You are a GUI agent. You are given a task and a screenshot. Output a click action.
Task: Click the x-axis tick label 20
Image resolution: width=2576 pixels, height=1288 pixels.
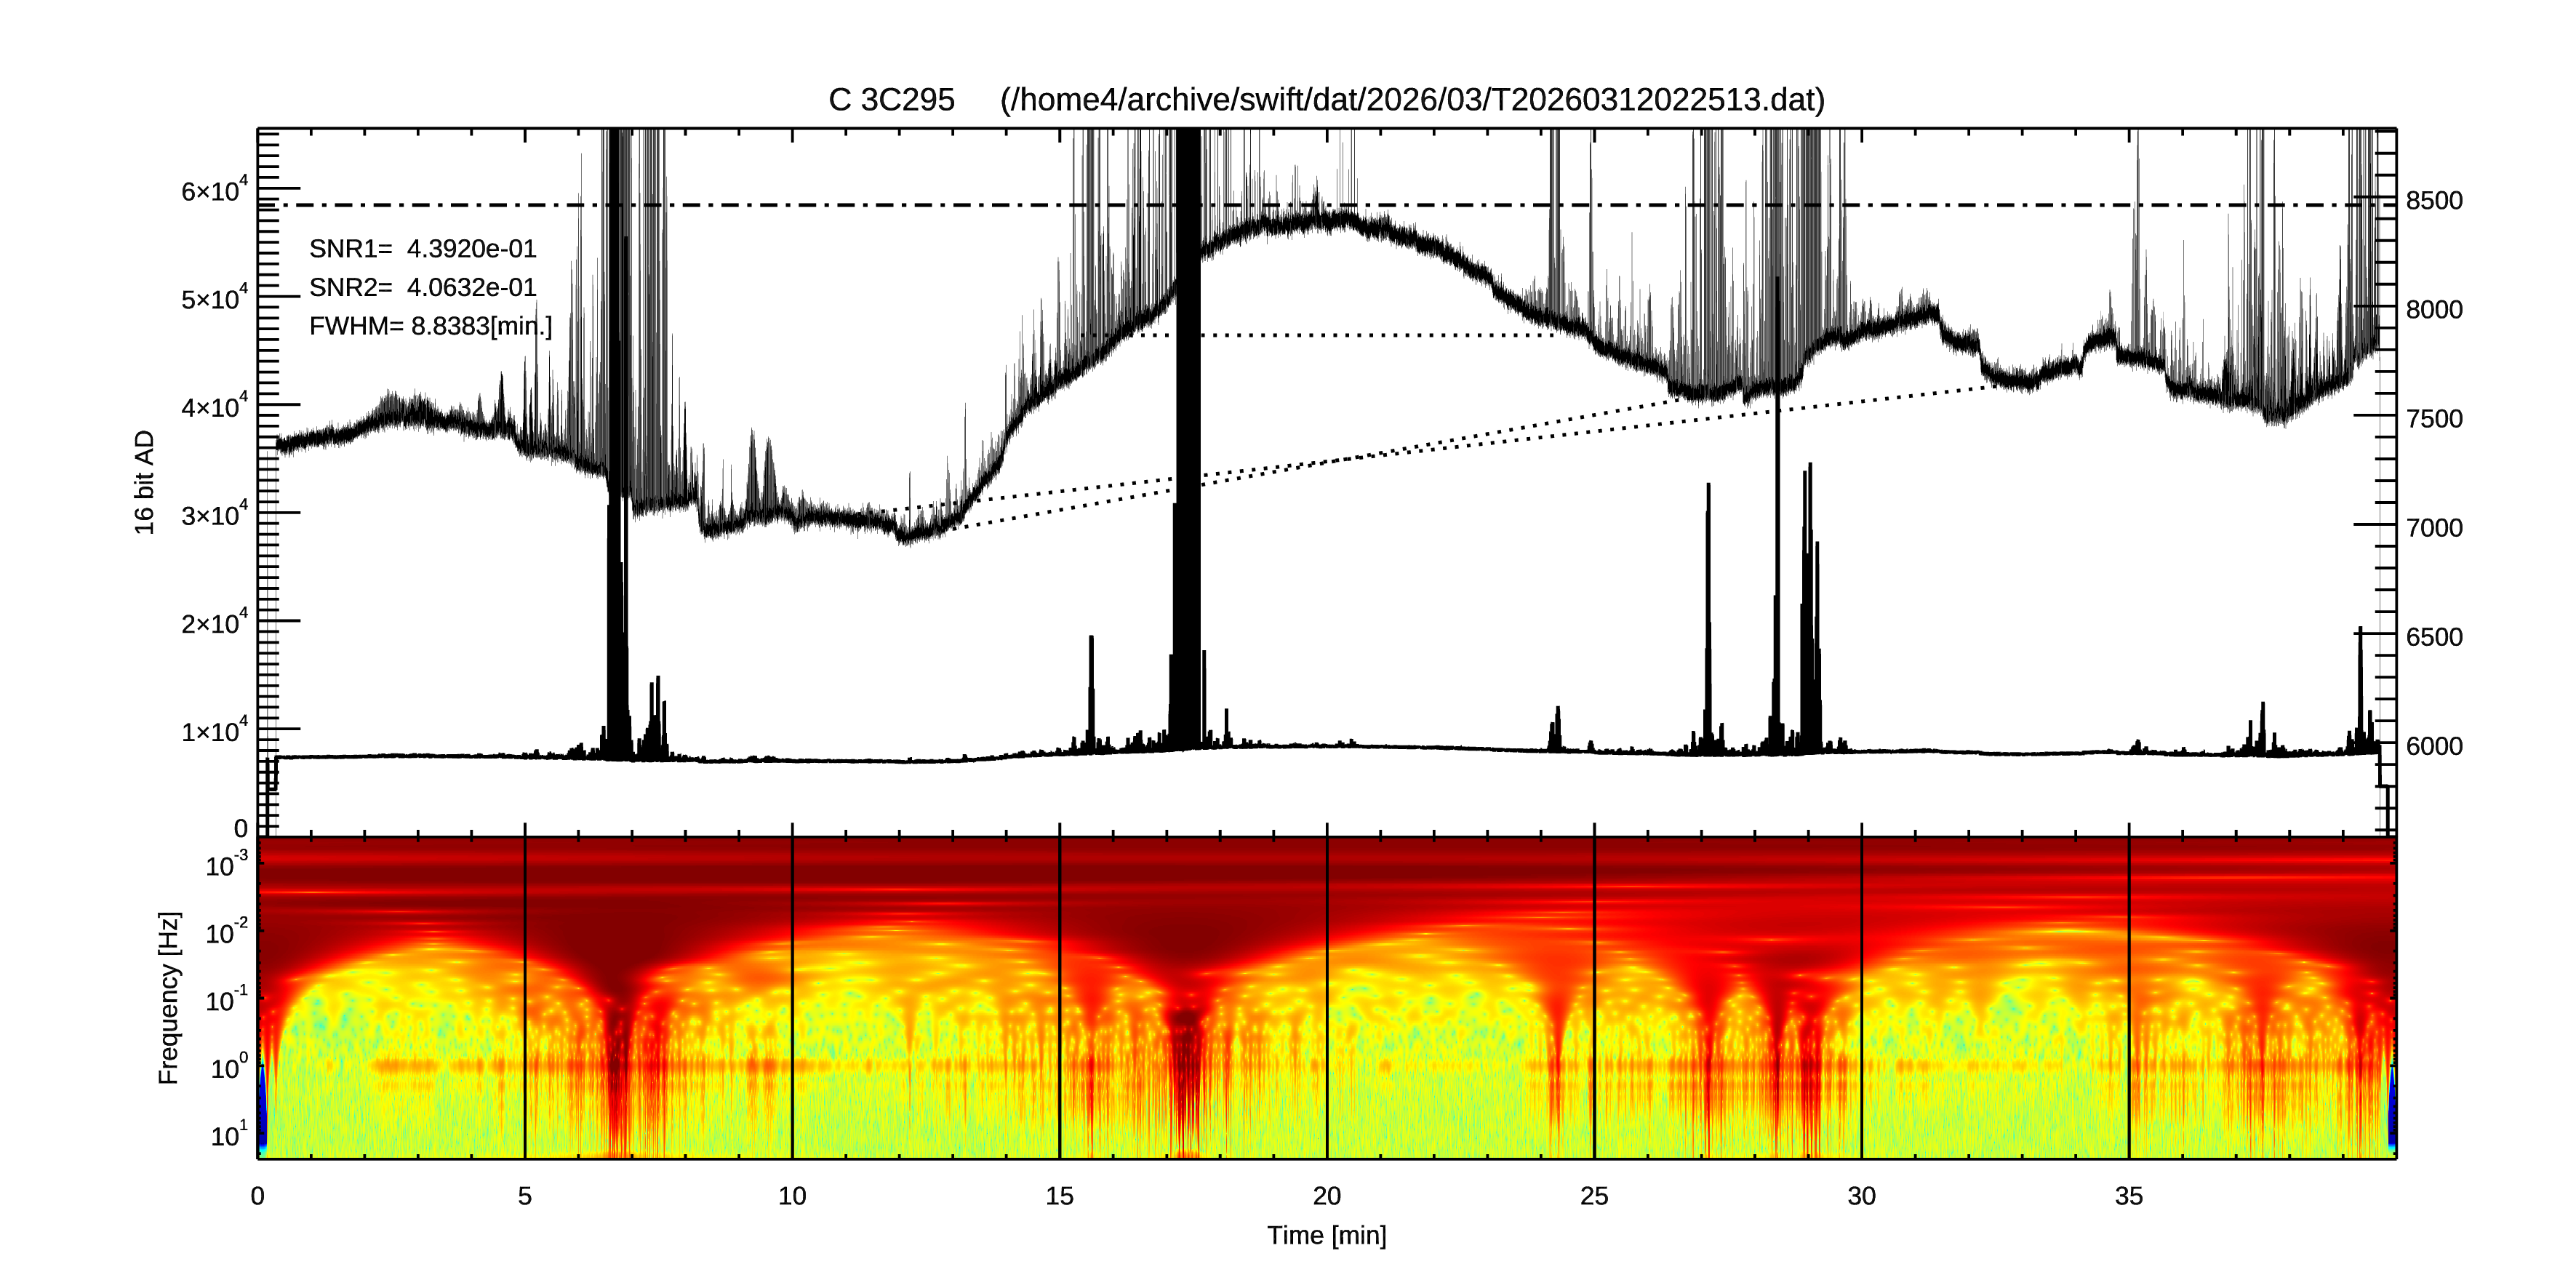tap(1326, 1196)
